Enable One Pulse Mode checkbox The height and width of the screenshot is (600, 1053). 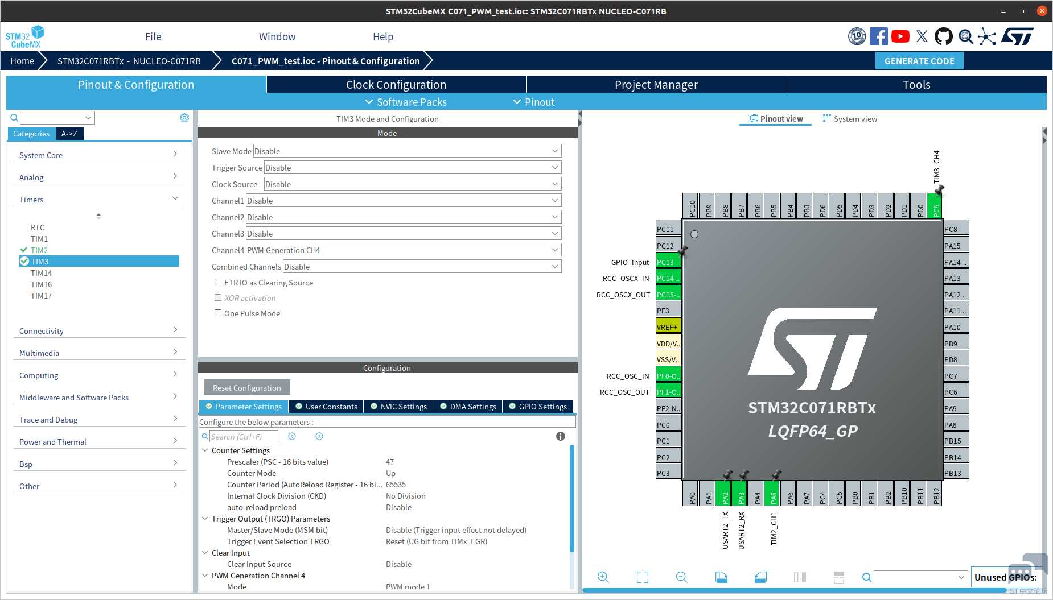coord(218,313)
